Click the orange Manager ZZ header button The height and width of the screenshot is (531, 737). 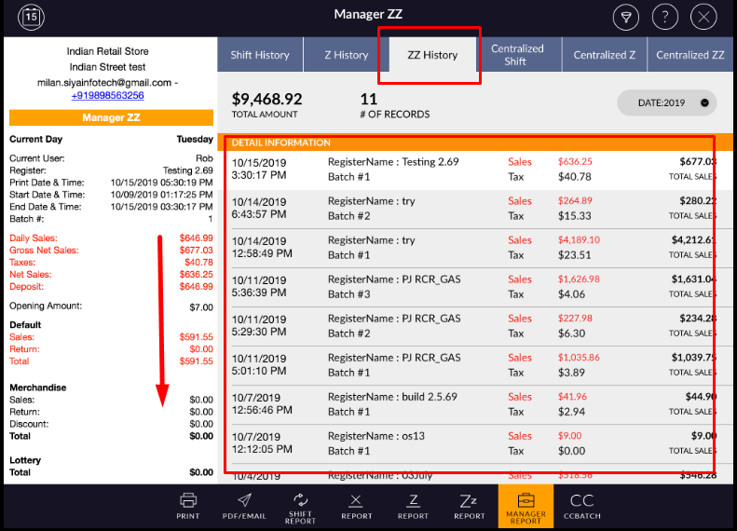[111, 118]
